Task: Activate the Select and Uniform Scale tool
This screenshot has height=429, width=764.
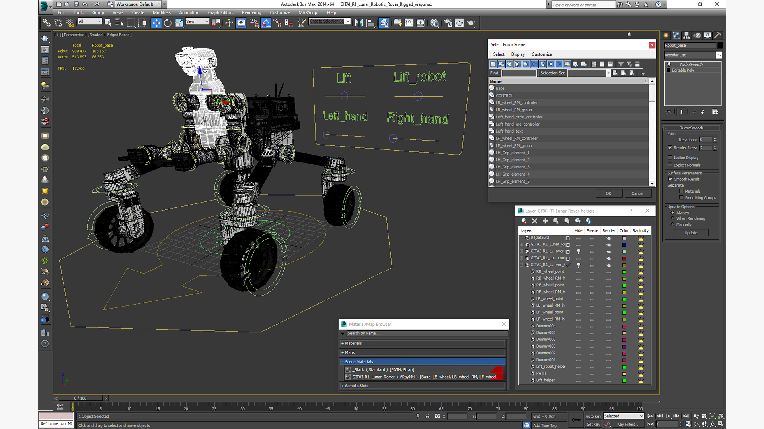Action: pyautogui.click(x=179, y=23)
